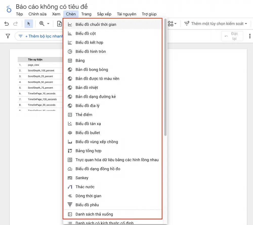Viewport: 253px width, 225px height.
Task: Insert "Bảng tổng hợp" pivot table
Action: 113,151
